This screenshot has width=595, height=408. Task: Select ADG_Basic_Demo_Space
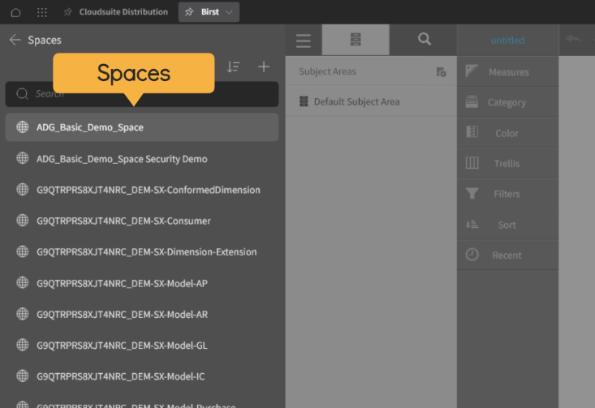tap(142, 127)
